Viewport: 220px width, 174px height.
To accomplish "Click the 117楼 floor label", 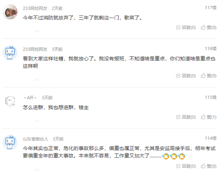I will (210, 8).
